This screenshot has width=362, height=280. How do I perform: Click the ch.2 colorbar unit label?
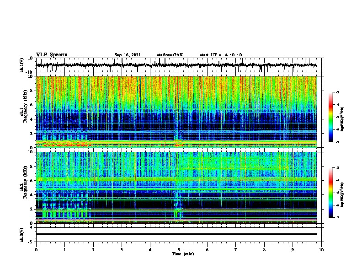tap(342, 194)
